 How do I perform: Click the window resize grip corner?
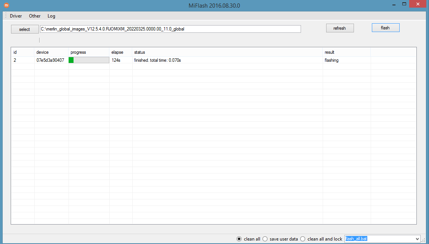[x=423, y=240]
